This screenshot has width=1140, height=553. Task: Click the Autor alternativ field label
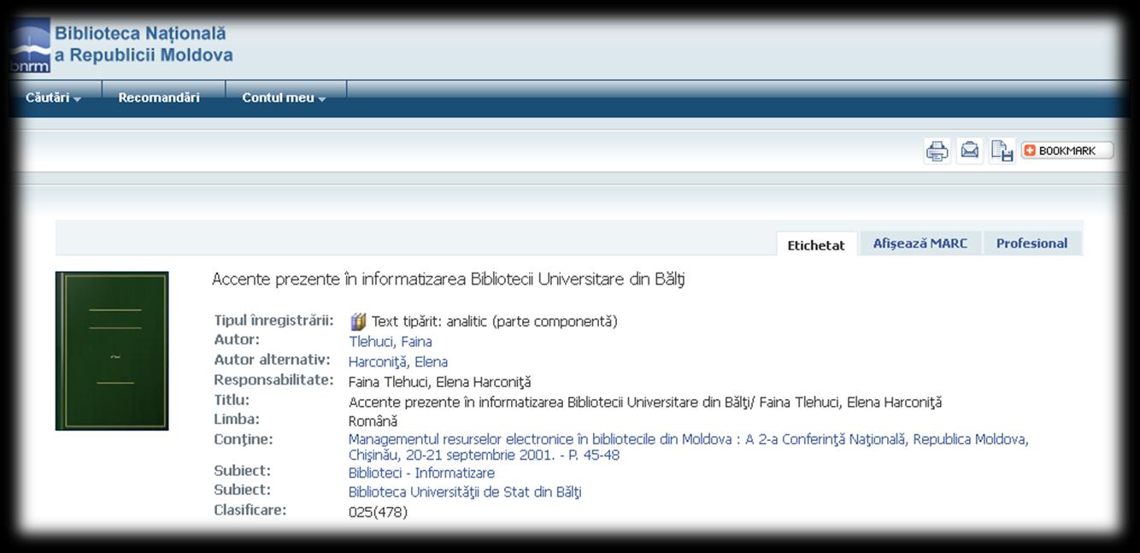tap(272, 360)
